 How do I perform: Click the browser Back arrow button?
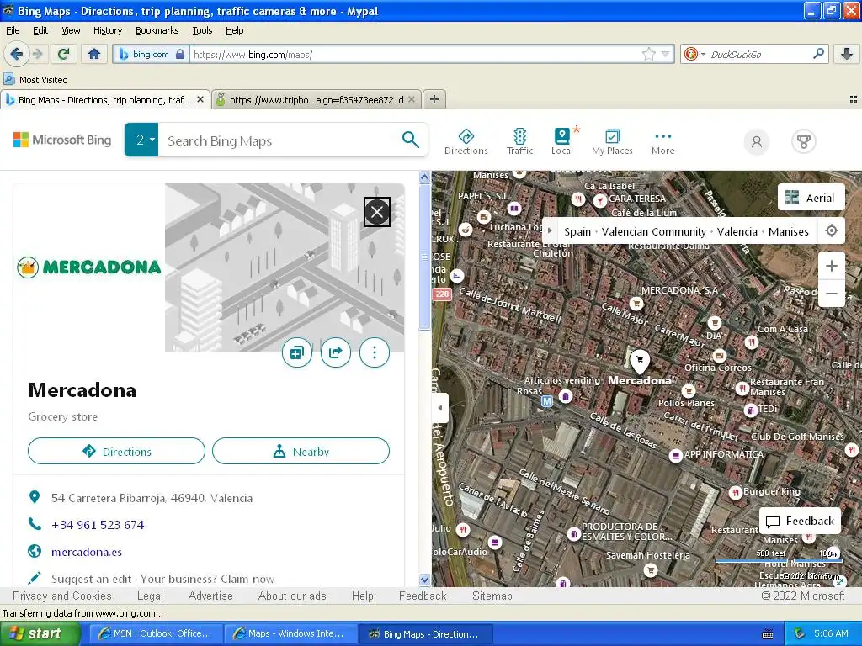16,54
